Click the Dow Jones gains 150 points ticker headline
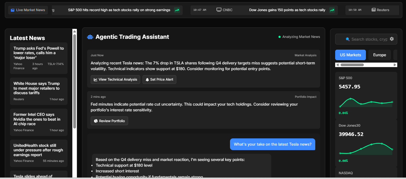This screenshot has height=179, width=406. (x=287, y=10)
